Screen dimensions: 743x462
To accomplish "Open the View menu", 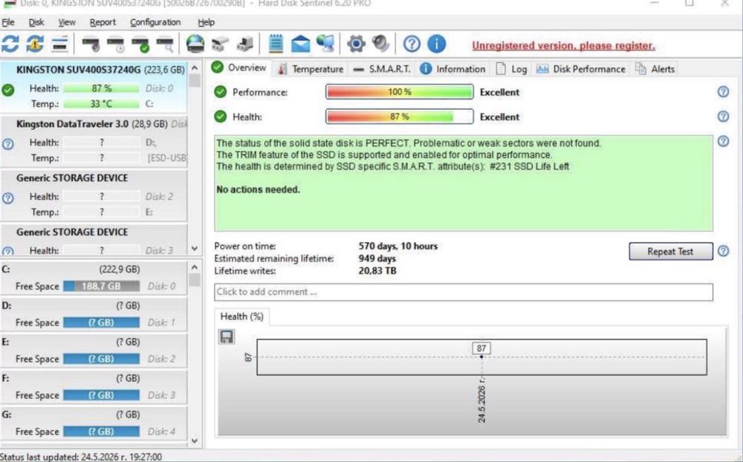I will pos(67,22).
